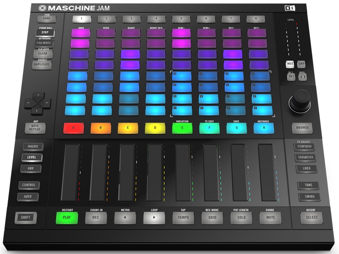Hit the pad numbered 13

[x=182, y=76]
